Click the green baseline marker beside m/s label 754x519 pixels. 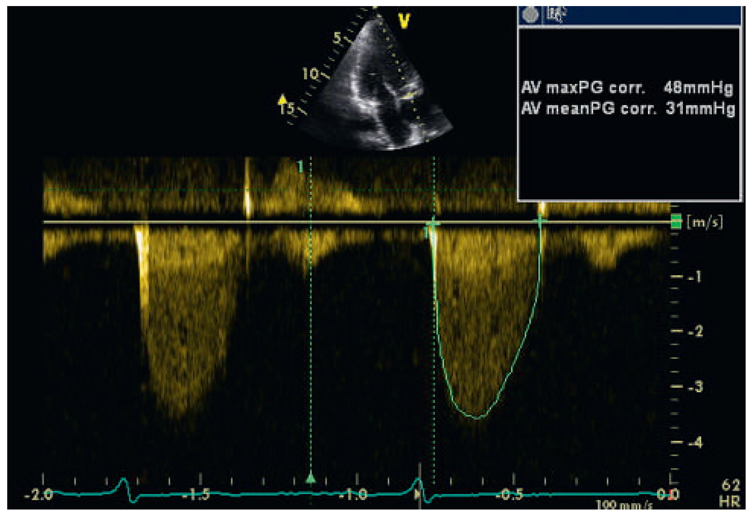(676, 221)
